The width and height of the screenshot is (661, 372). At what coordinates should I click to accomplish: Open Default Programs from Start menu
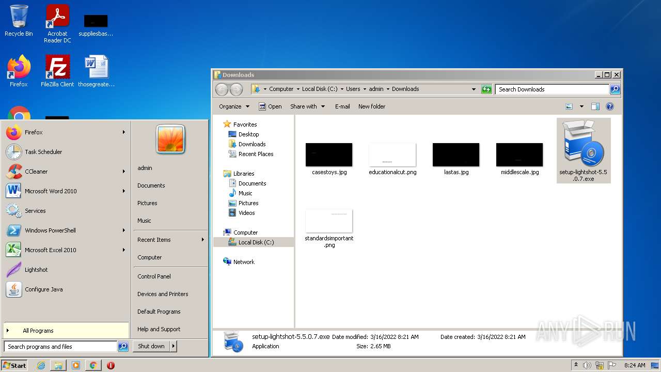point(159,312)
